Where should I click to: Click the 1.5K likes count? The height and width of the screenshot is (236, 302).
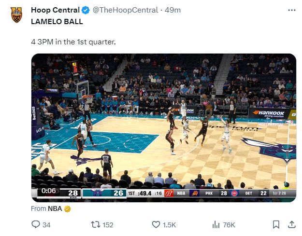[170, 225]
